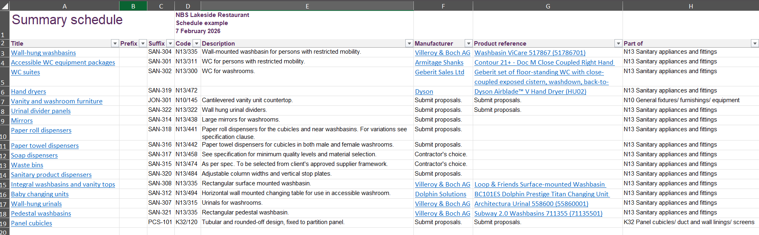This screenshot has width=759, height=235.
Task: Open the WC suites link
Action: tap(25, 72)
